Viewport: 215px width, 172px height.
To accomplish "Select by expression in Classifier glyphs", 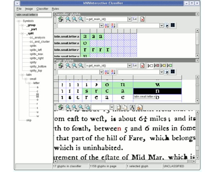I will click(166, 25).
